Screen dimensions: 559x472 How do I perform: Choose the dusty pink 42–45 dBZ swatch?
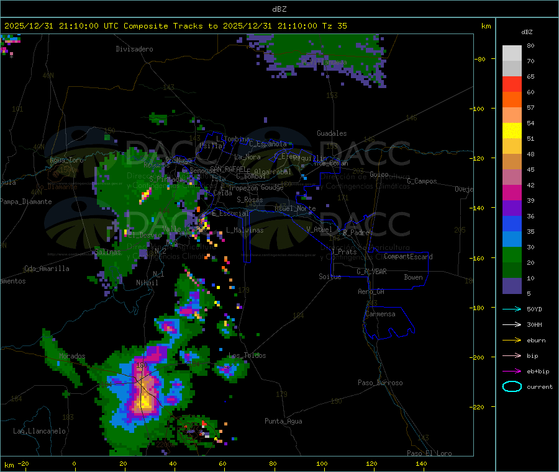click(512, 177)
